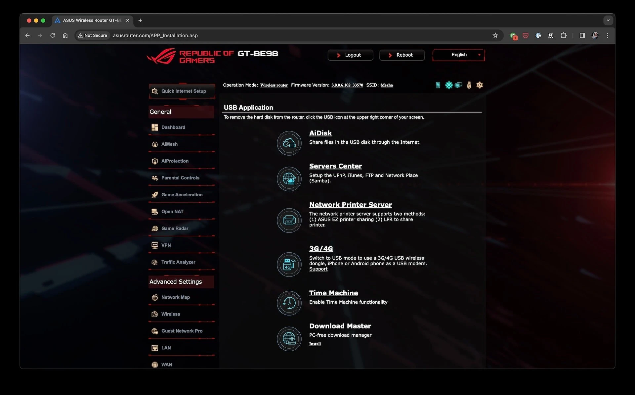
Task: Open the AiDisk link
Action: coord(320,133)
